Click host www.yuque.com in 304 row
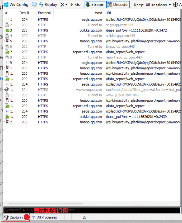Viewport: 182px width, 223px height. coord(89,90)
